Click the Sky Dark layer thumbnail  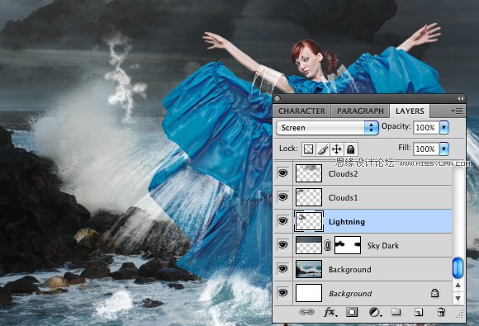click(x=309, y=245)
